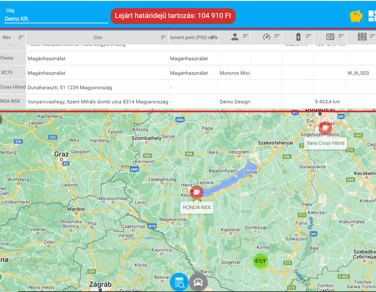
Task: Click the 13/52 counter column icon
Action: [362, 37]
